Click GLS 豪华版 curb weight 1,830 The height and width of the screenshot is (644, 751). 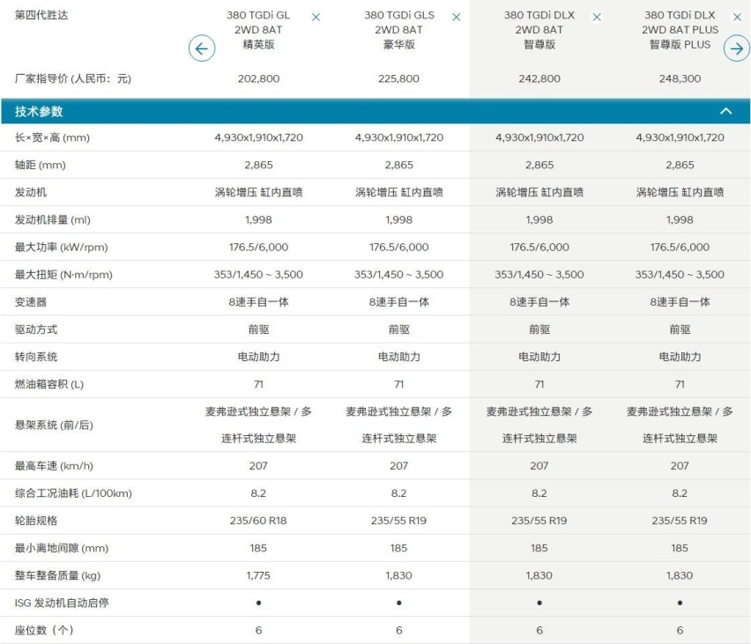pyautogui.click(x=399, y=575)
